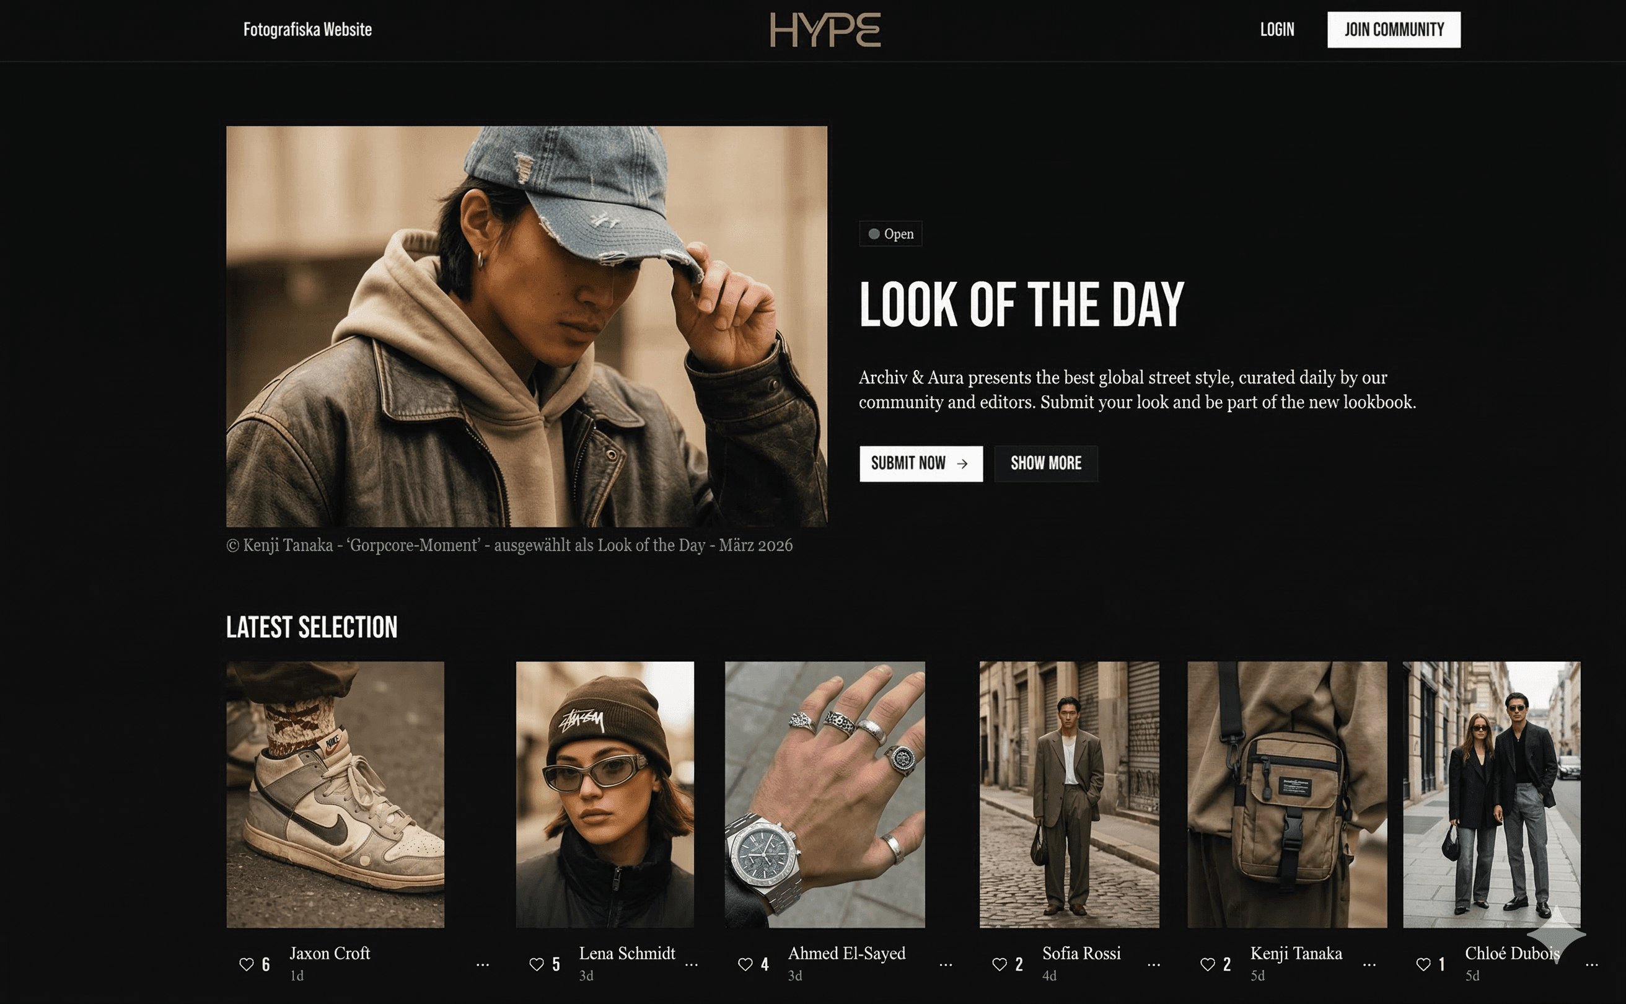Screen dimensions: 1626x1004
Task: Click the Open status badge
Action: point(890,234)
